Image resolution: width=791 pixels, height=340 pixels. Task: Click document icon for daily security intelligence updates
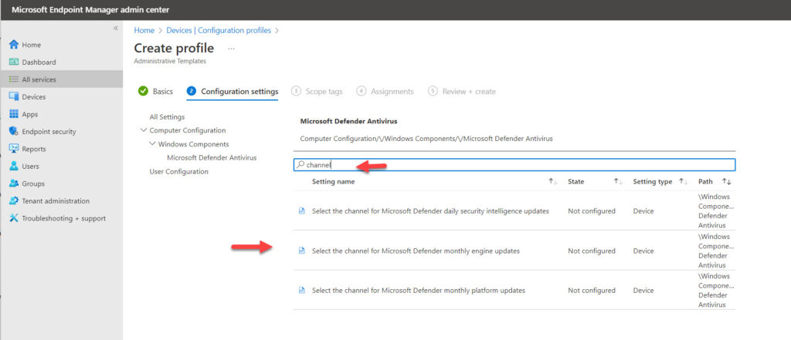[x=302, y=211]
